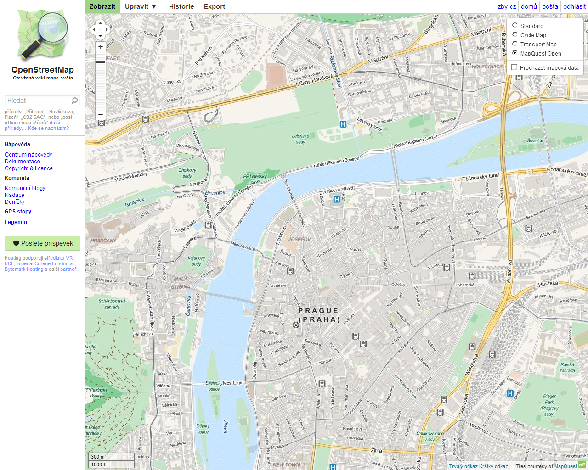Pan the map west with the left arrow
Screen dimensions: 588x470
pos(94,29)
